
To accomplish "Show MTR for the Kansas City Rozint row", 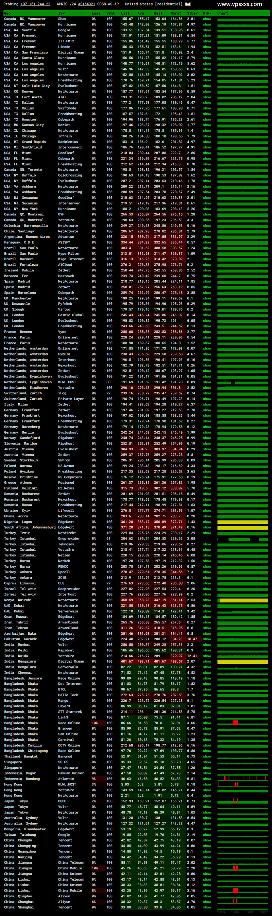I will coord(207,125).
